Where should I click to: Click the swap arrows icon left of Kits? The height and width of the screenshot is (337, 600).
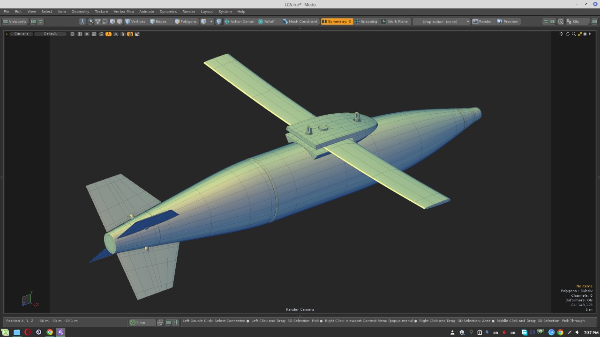546,22
